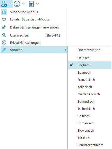Select Benutzerdefiniert language option
Screen dimensions: 112x149
coord(90,145)
